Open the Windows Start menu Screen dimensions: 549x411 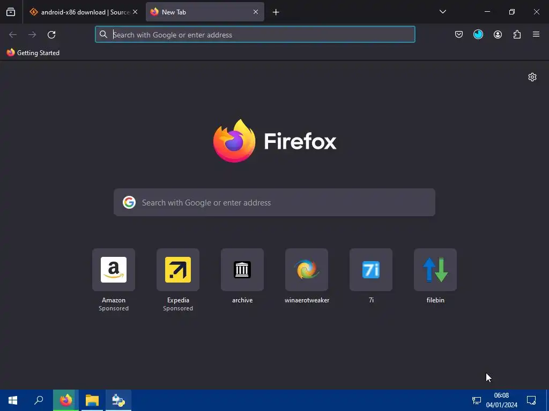[13, 400]
